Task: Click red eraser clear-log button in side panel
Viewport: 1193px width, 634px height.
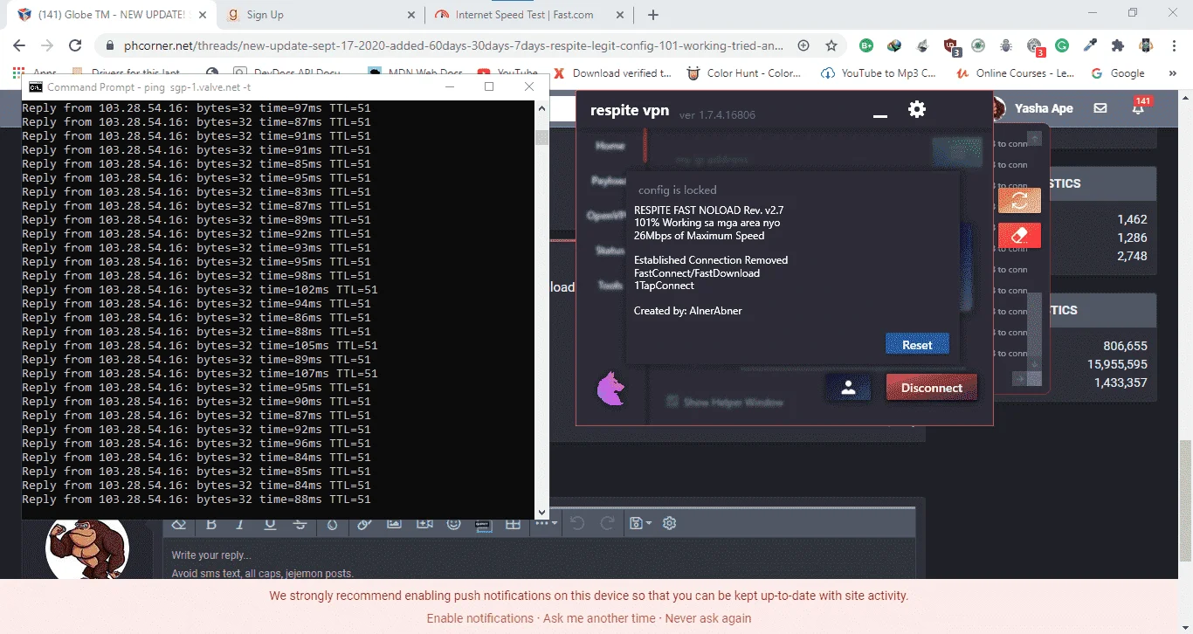Action: tap(1018, 236)
